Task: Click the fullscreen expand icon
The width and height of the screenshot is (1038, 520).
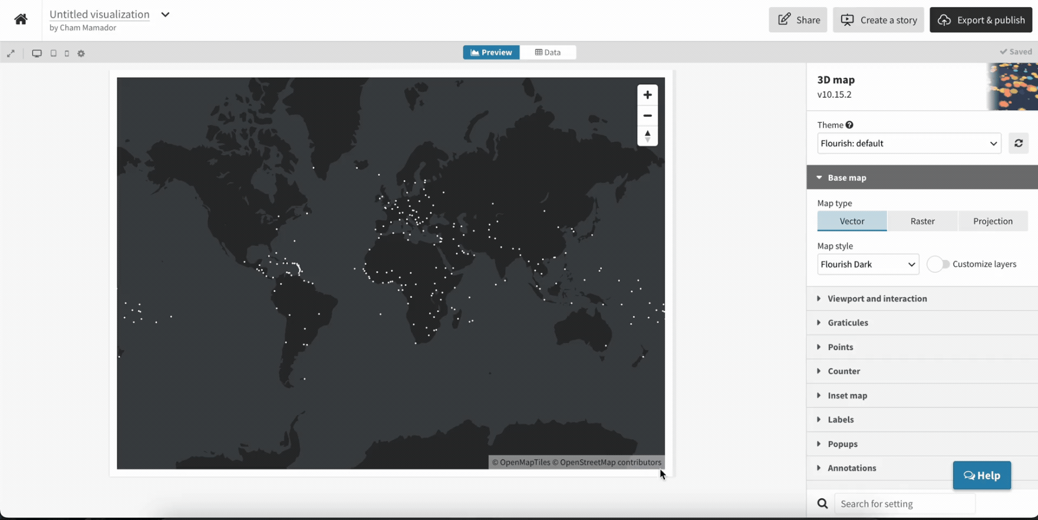Action: click(x=11, y=53)
